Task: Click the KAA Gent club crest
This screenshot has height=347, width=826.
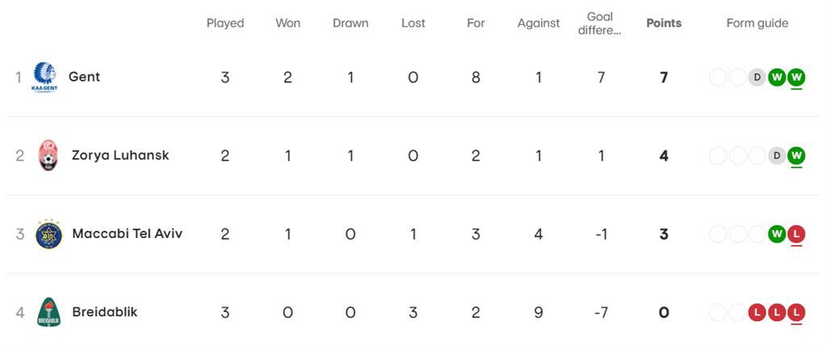Action: tap(44, 77)
